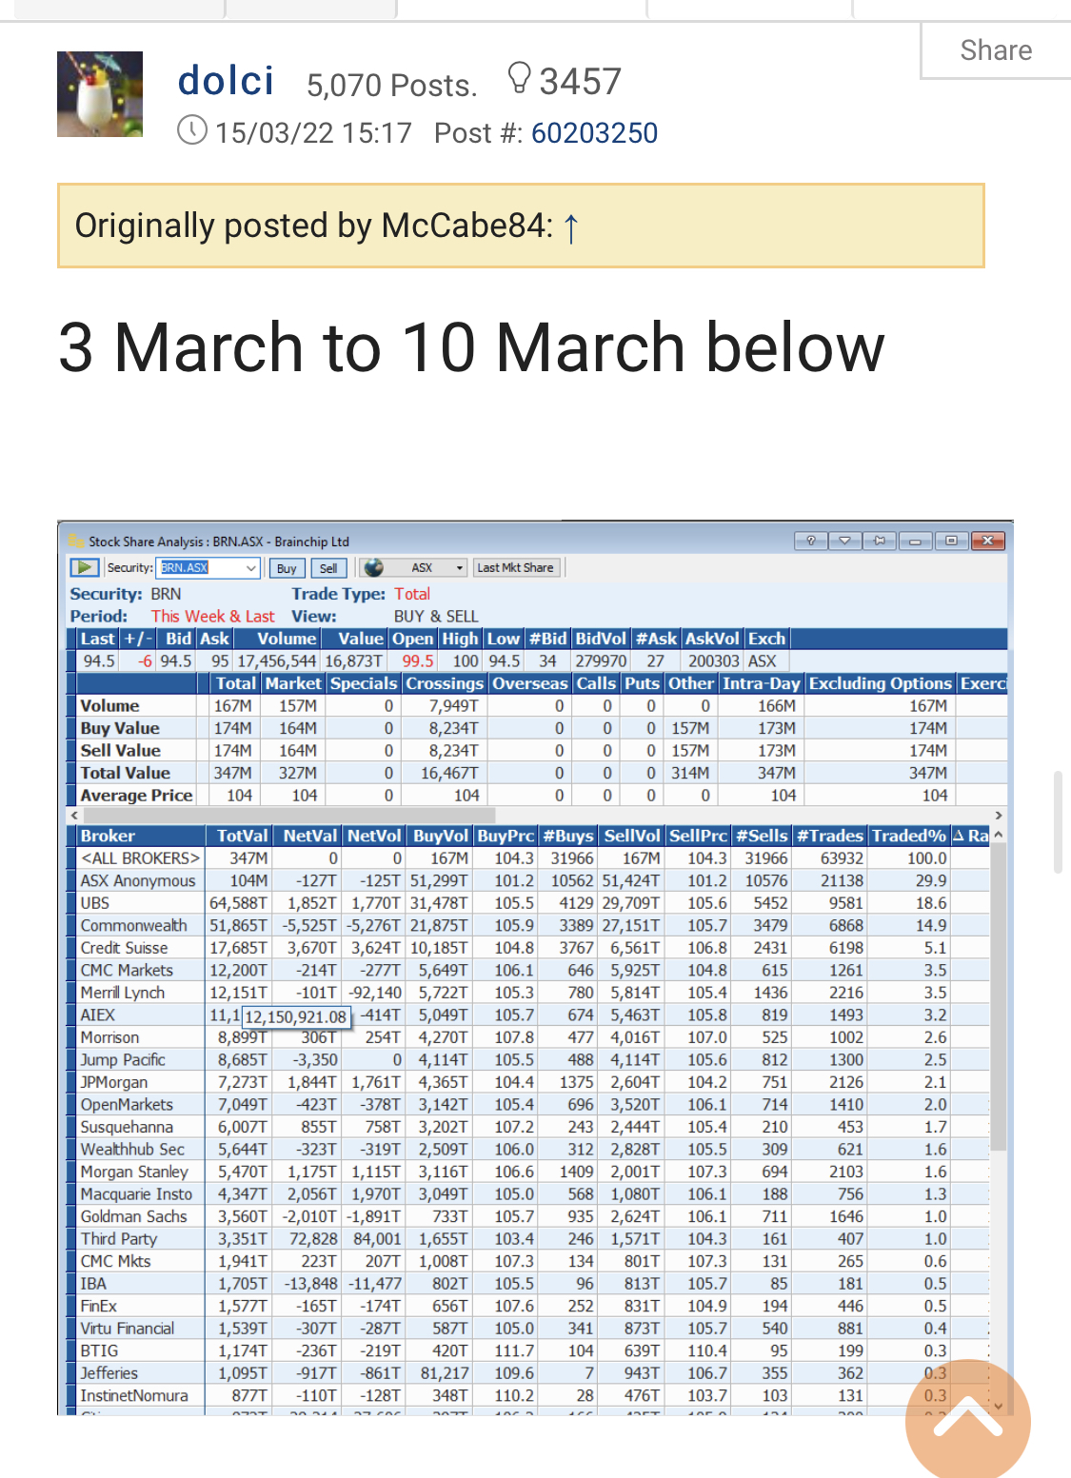
Task: Open the Security combo box dropdown
Action: point(251,568)
